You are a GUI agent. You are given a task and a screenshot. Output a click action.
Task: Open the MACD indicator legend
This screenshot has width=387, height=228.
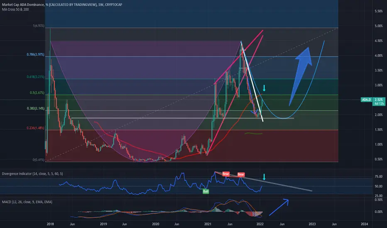[x=27, y=202]
